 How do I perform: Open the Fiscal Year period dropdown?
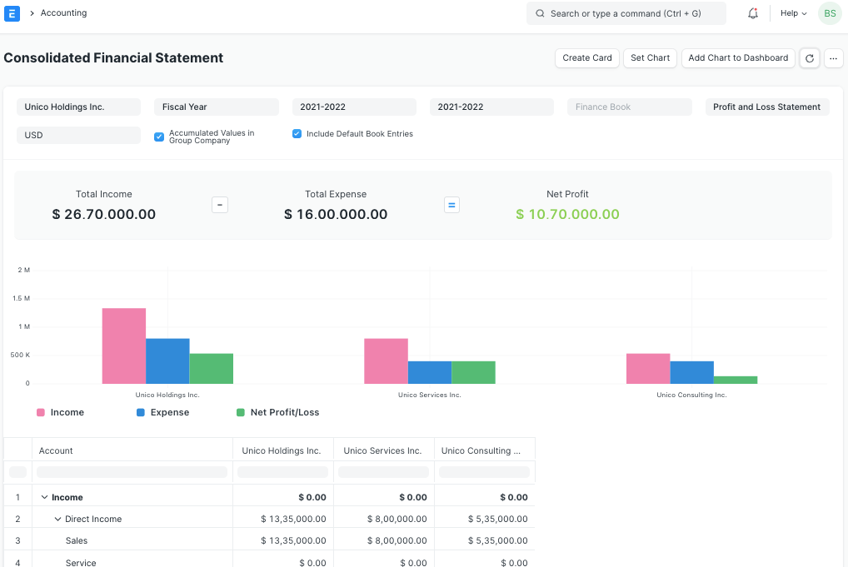216,107
